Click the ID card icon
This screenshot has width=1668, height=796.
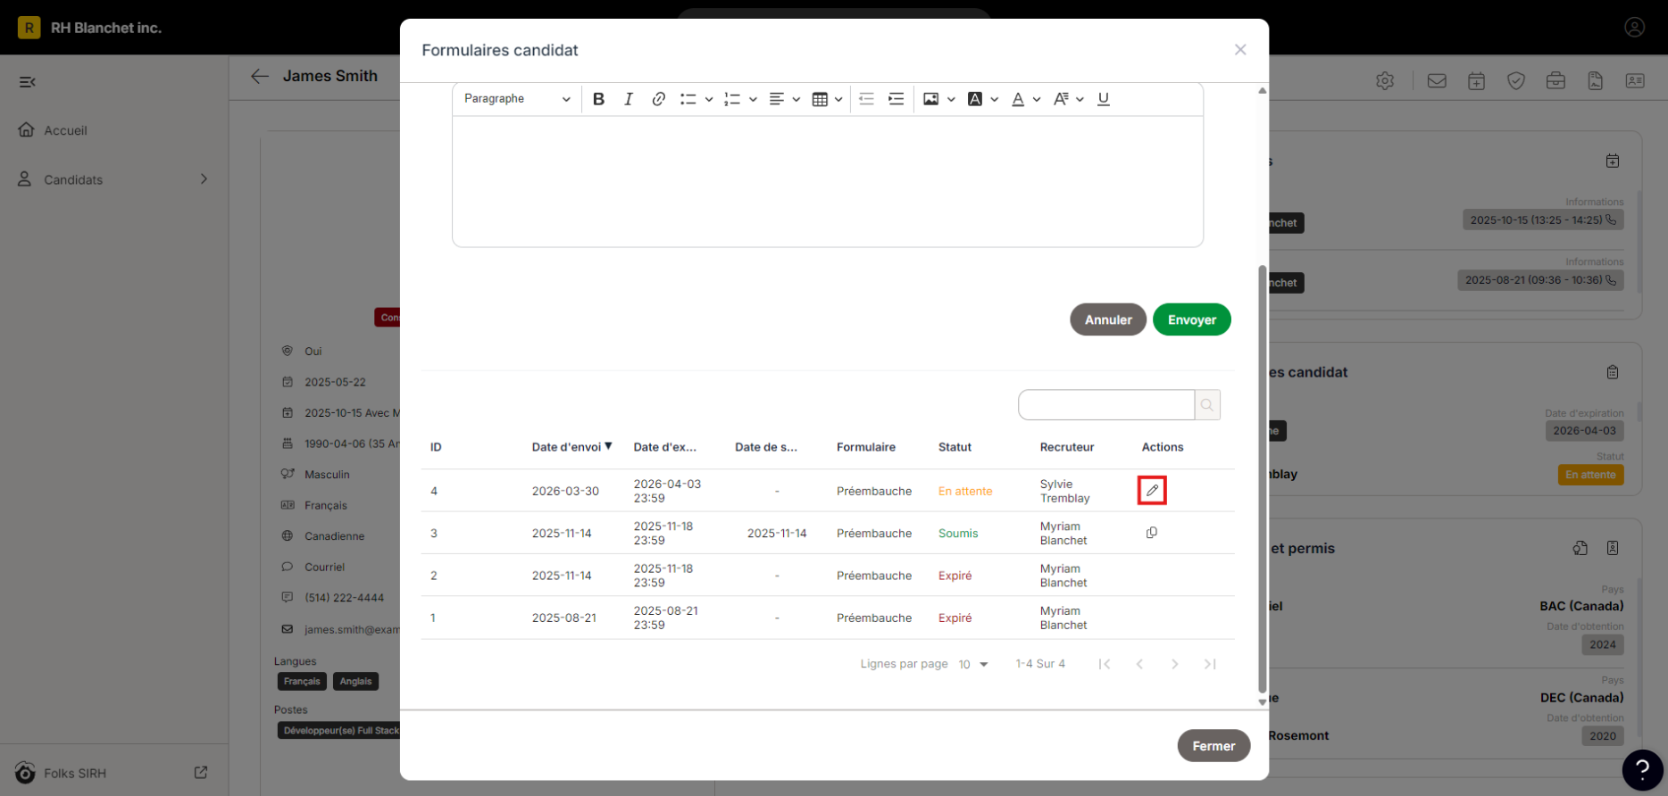(x=1635, y=81)
